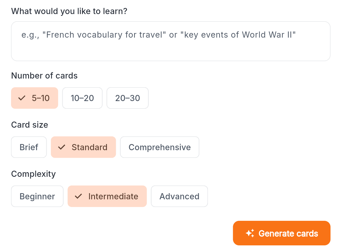The height and width of the screenshot is (251, 340).
Task: Click the checkmark inside the Intermediate pill
Action: 78,196
